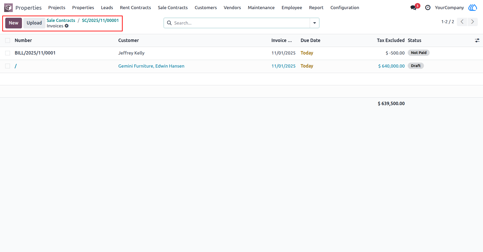
Task: Open the Vendors menu
Action: pos(232,8)
